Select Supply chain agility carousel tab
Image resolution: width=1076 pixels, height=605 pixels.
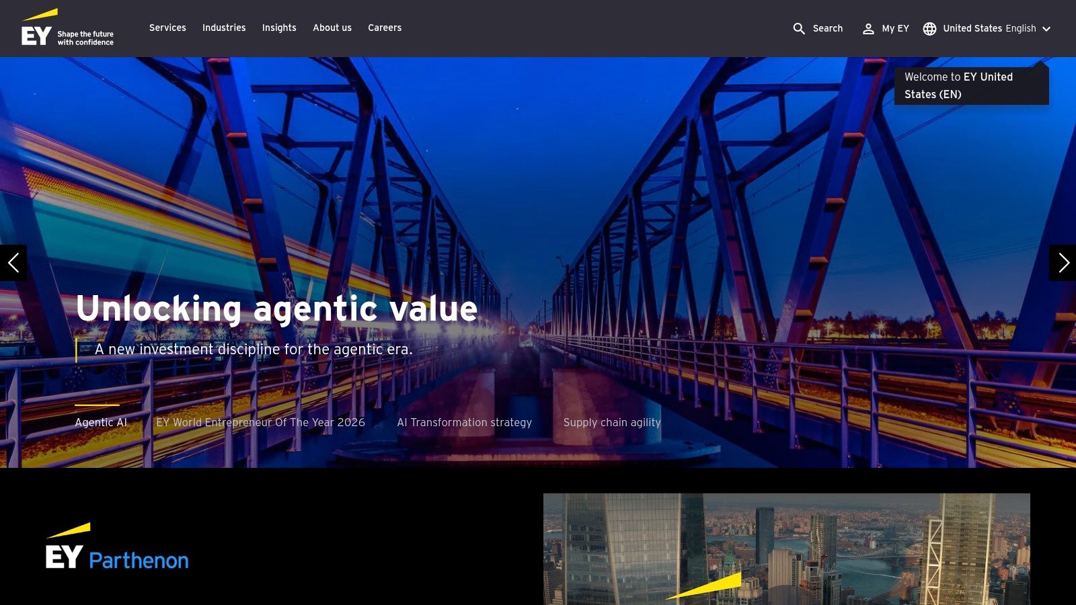coord(612,422)
